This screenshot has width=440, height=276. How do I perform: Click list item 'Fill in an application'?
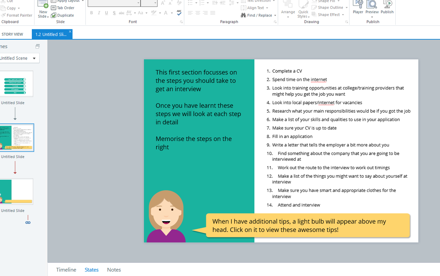tap(292, 137)
